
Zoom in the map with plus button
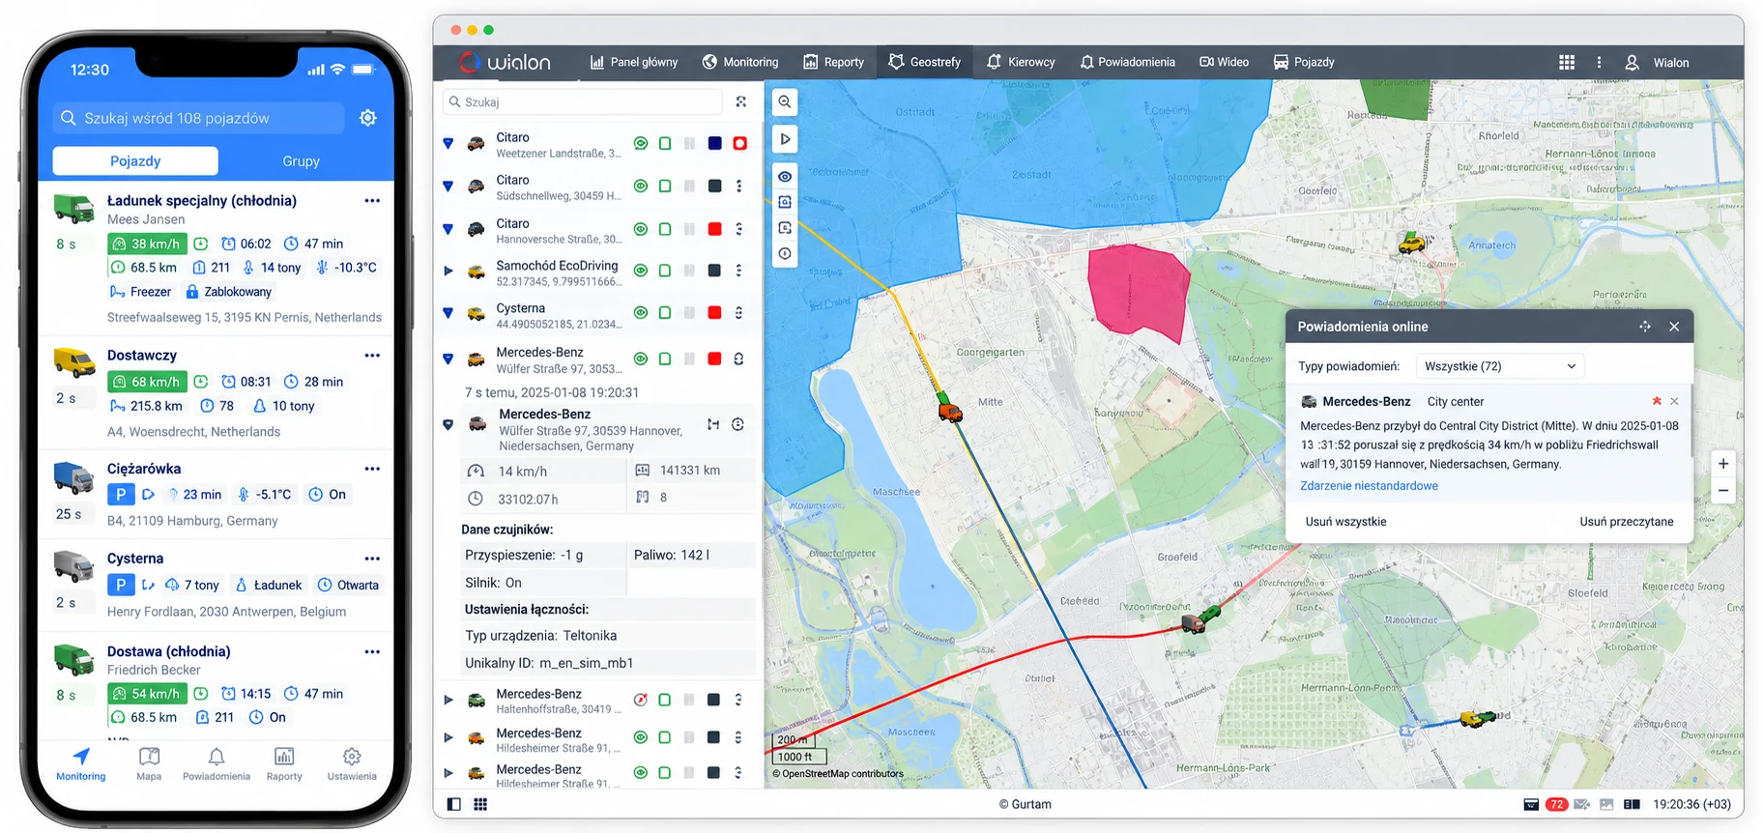(1723, 464)
